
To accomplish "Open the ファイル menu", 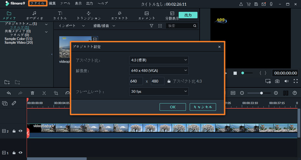I will click(x=38, y=3).
